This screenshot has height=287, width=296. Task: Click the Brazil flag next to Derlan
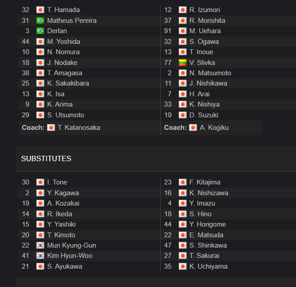click(x=40, y=31)
